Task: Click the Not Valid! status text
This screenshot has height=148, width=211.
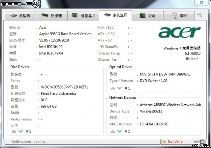Action: (x=175, y=141)
